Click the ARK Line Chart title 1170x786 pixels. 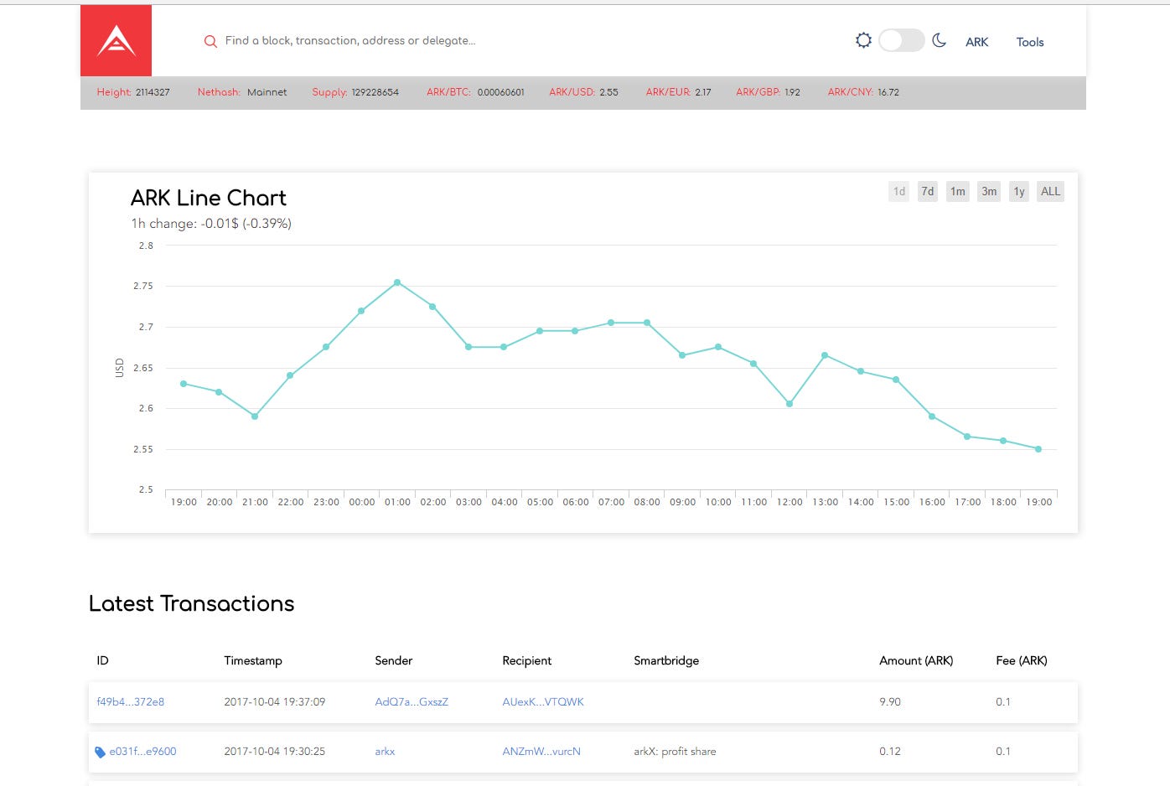(x=209, y=198)
